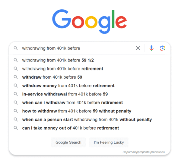181x163 pixels.
Task: Click magnifier icon beside 'can i take money out' suggestion
Action: click(16, 128)
